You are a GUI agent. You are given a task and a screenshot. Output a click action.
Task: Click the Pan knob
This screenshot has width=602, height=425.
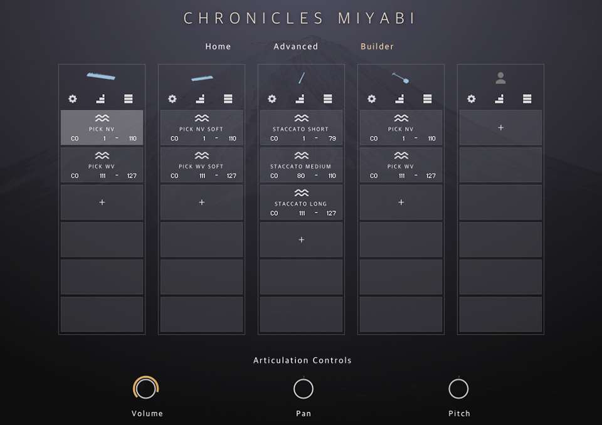[x=304, y=389]
